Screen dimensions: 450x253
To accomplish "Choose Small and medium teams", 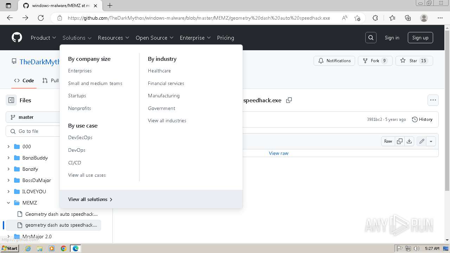I will pyautogui.click(x=95, y=83).
